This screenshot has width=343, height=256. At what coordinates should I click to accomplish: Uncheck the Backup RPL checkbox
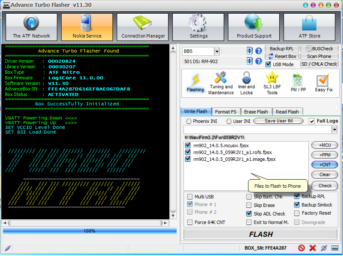click(297, 196)
